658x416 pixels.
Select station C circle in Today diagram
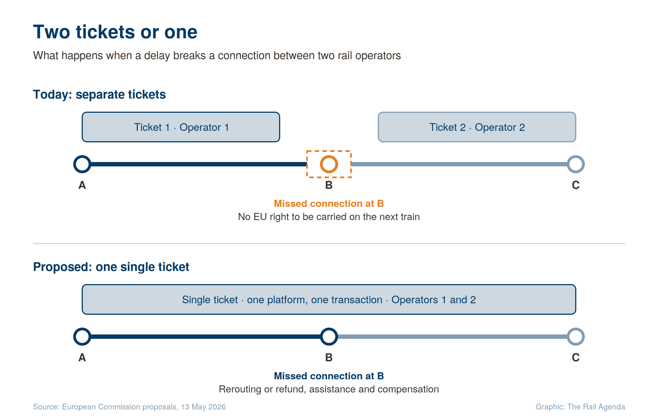click(x=576, y=164)
